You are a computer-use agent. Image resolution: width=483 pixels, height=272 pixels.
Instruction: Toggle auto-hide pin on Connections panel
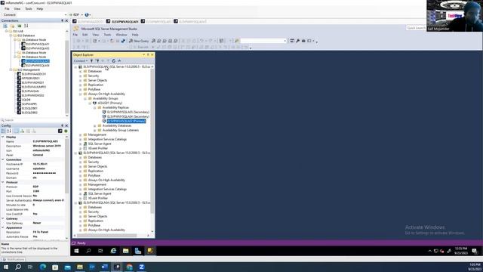62,20
